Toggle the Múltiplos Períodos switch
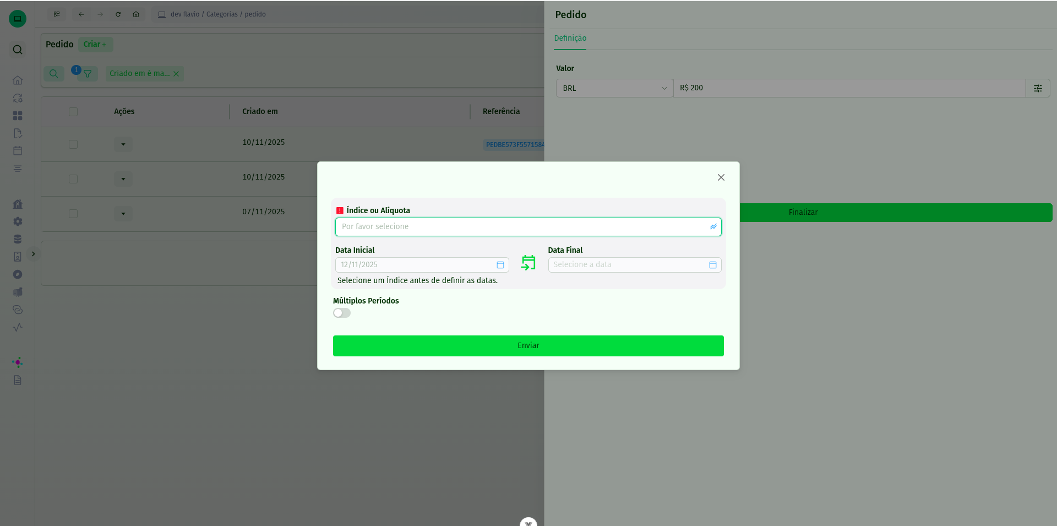Viewport: 1057px width, 526px height. tap(341, 313)
